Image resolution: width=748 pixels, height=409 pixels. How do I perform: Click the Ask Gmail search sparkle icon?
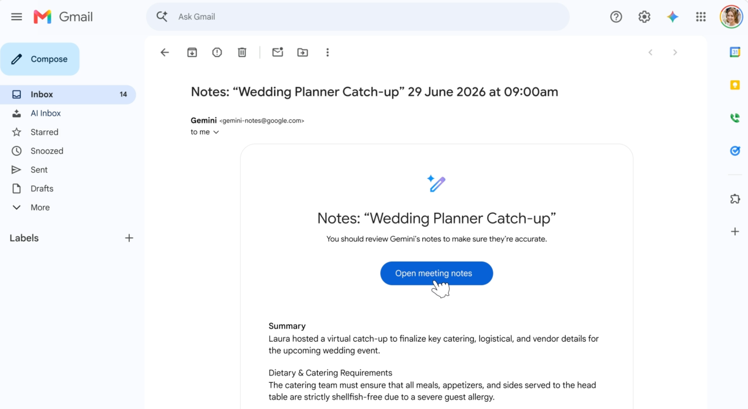(162, 16)
